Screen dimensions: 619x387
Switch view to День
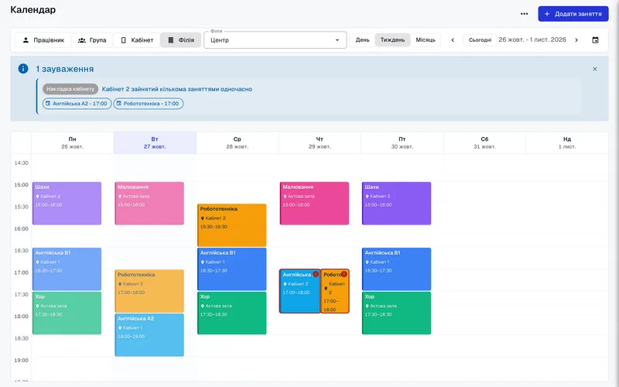click(x=362, y=40)
